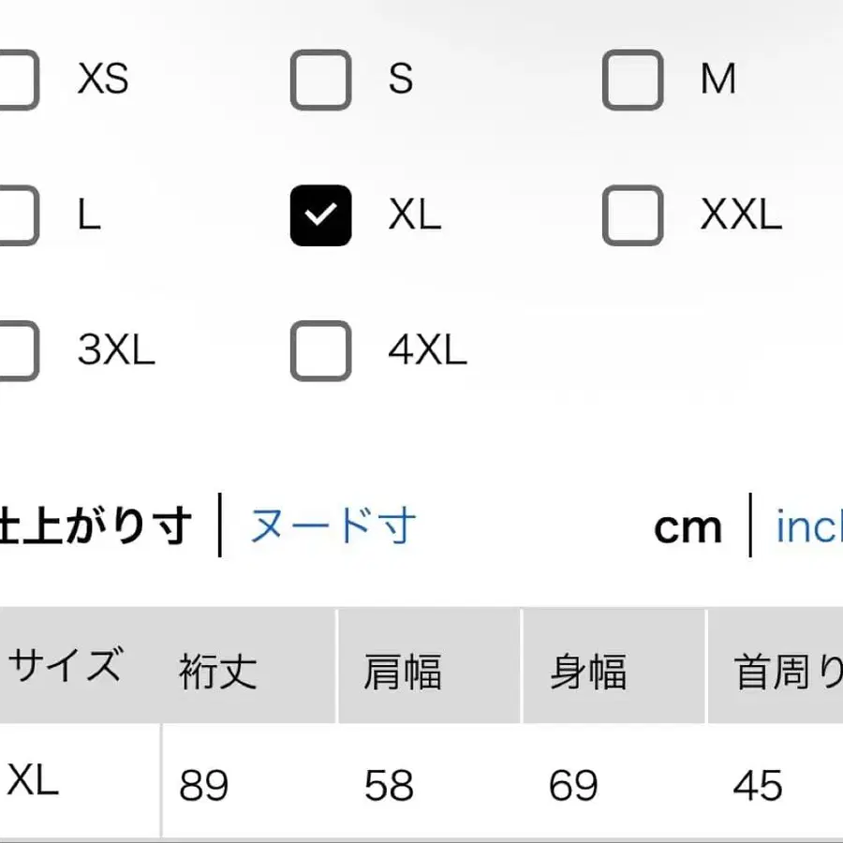Select the 3XL size checkbox
Image resolution: width=843 pixels, height=843 pixels.
(15, 351)
